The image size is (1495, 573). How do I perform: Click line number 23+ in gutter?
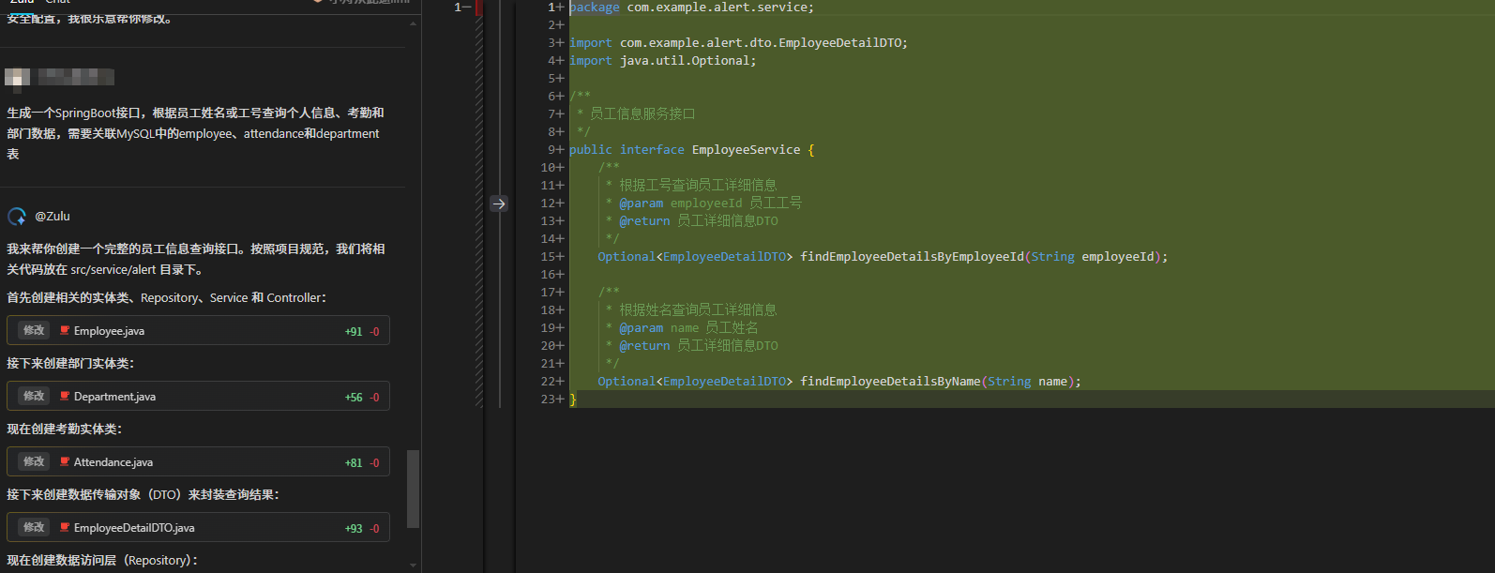pyautogui.click(x=552, y=400)
